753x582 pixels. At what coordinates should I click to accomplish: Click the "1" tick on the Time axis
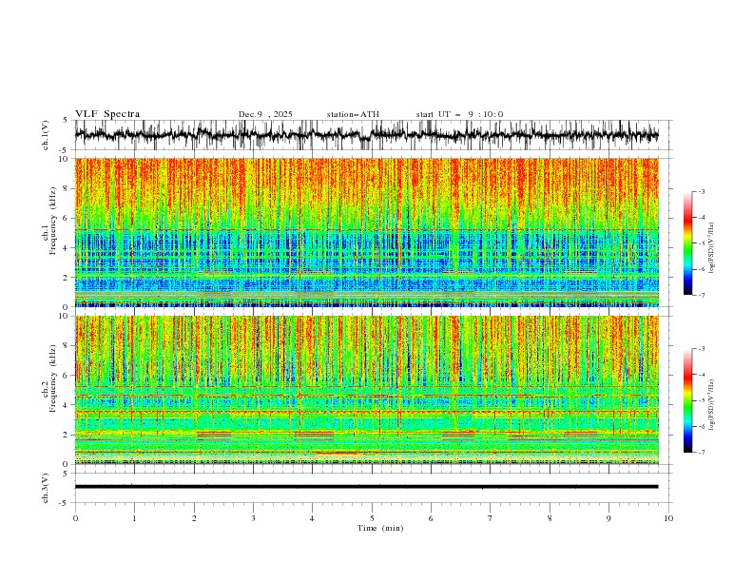pyautogui.click(x=134, y=518)
